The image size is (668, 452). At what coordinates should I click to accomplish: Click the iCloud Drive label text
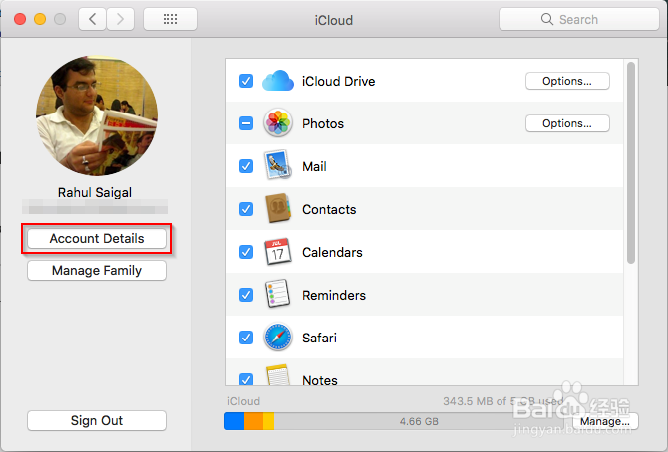tap(339, 81)
